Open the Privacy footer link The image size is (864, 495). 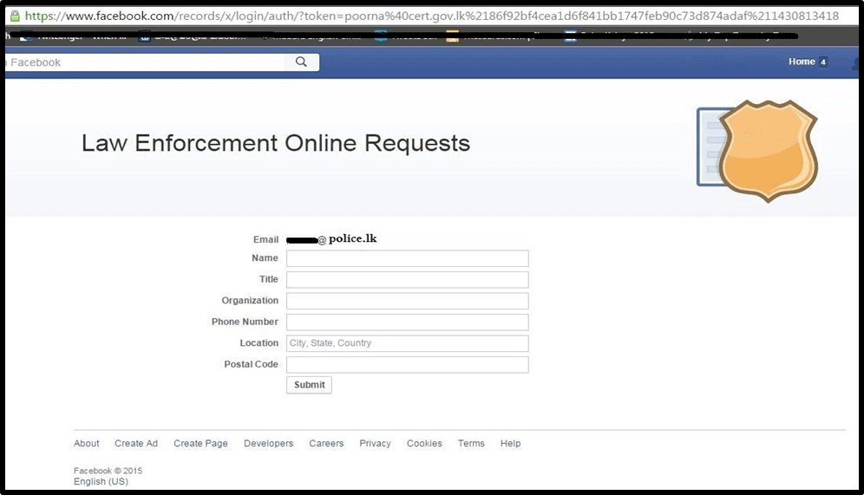(375, 443)
